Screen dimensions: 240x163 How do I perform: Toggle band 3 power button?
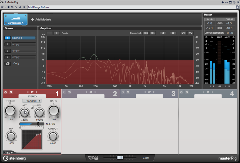(x=123, y=92)
